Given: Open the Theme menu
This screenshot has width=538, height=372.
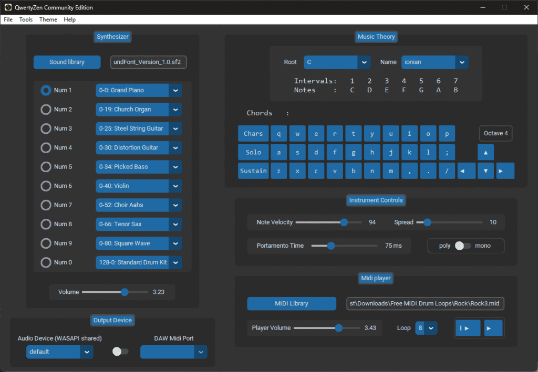Looking at the screenshot, I should click(x=48, y=19).
